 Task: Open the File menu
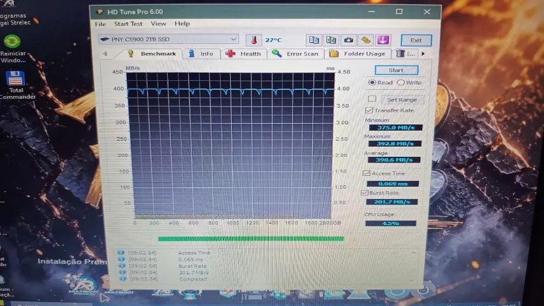coord(100,24)
